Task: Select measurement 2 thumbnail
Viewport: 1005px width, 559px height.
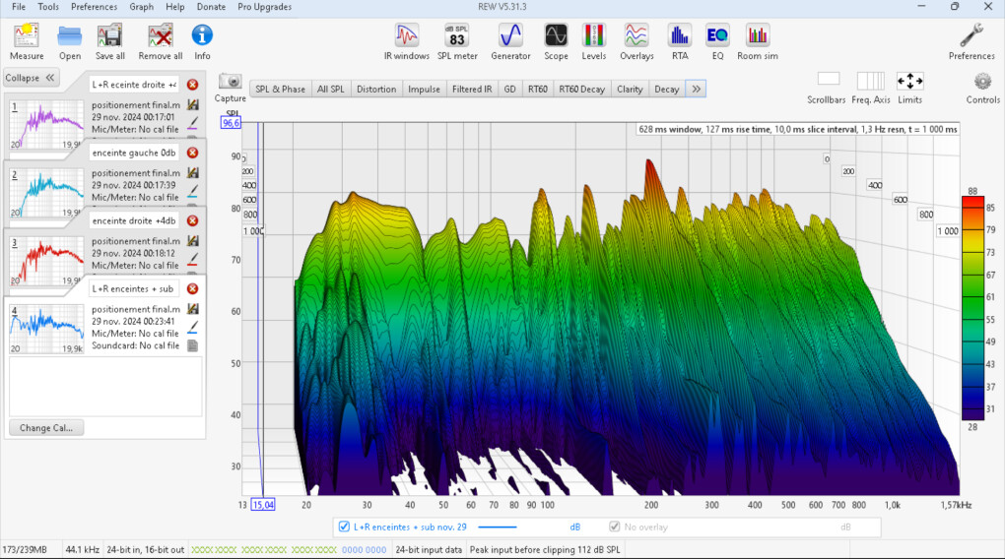Action: pos(46,192)
